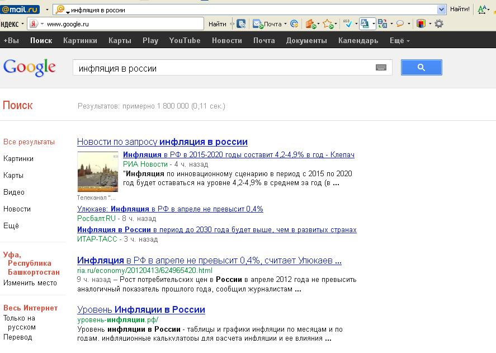This screenshot has width=496, height=353.
Task: Click the Google on-screen keyboard icon
Action: point(381,68)
